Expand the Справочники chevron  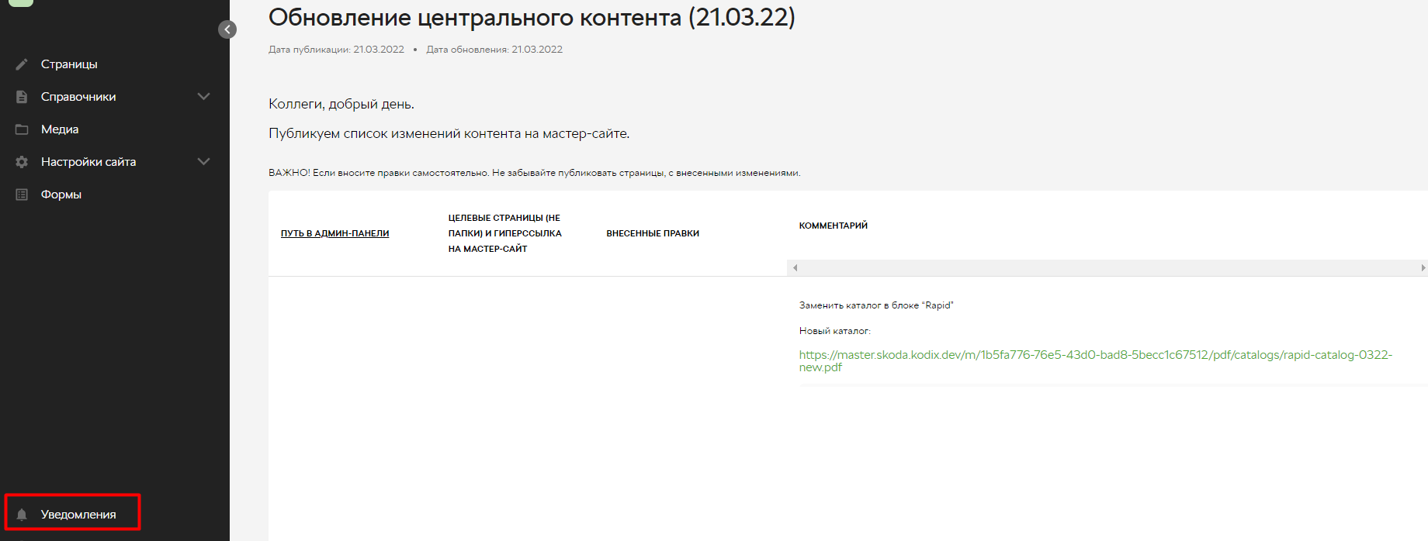click(204, 97)
